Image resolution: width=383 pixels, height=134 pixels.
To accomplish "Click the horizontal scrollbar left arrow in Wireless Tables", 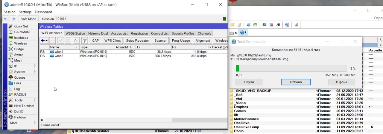I will click(42, 120).
